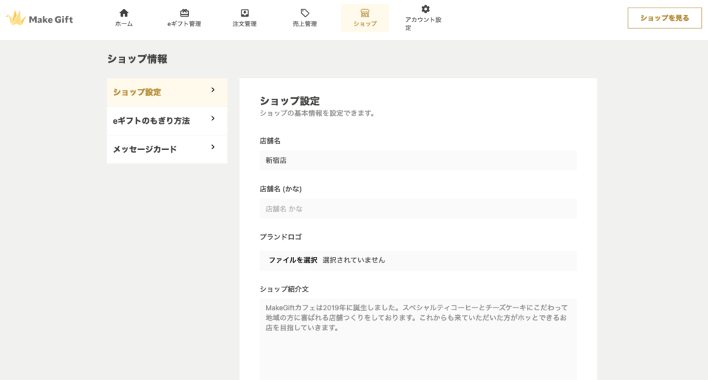Click the chevron on the ショップ設定 row
Viewport: 708px width, 380px height.
213,90
